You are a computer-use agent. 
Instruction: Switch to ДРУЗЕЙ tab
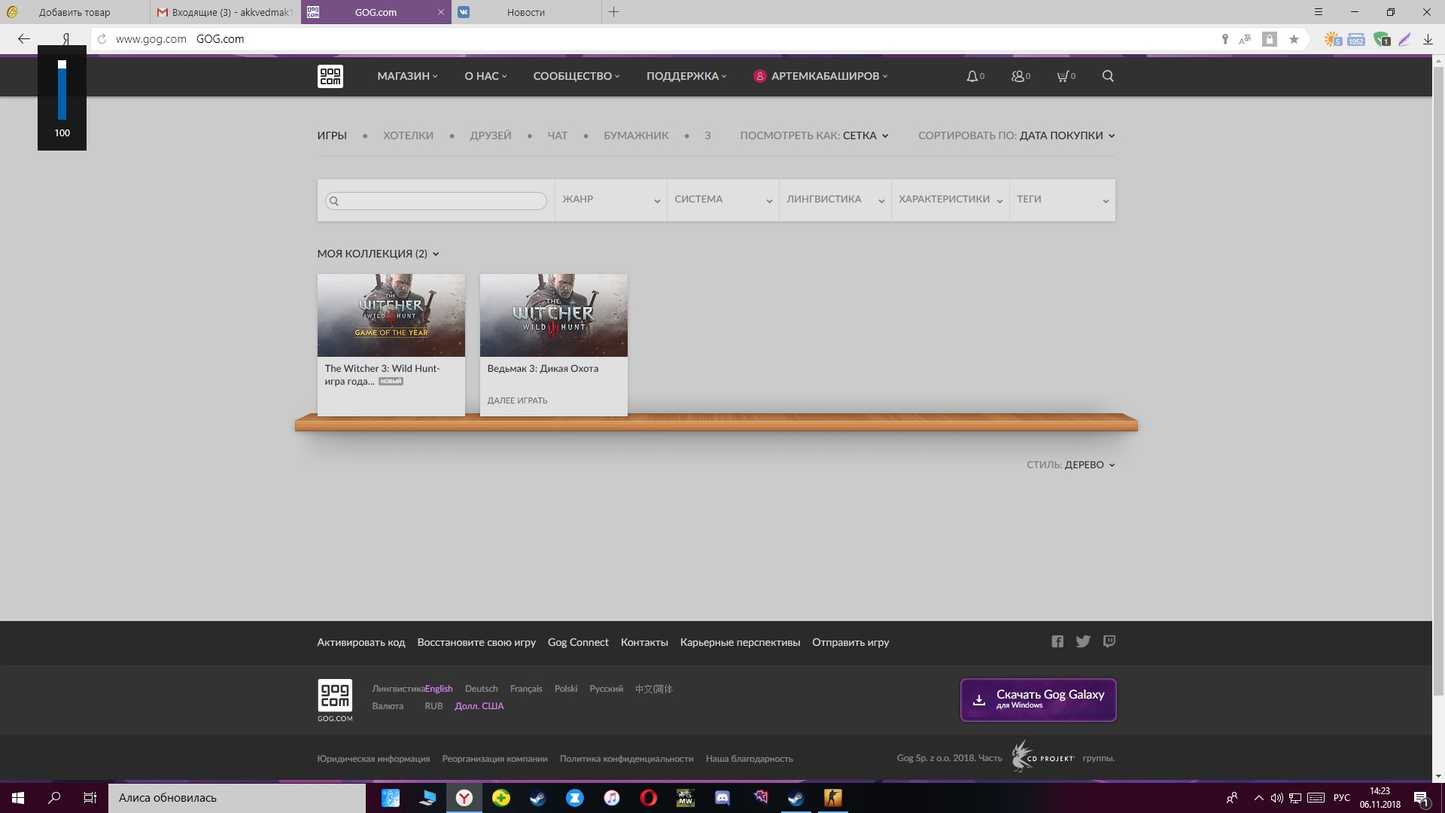tap(491, 135)
